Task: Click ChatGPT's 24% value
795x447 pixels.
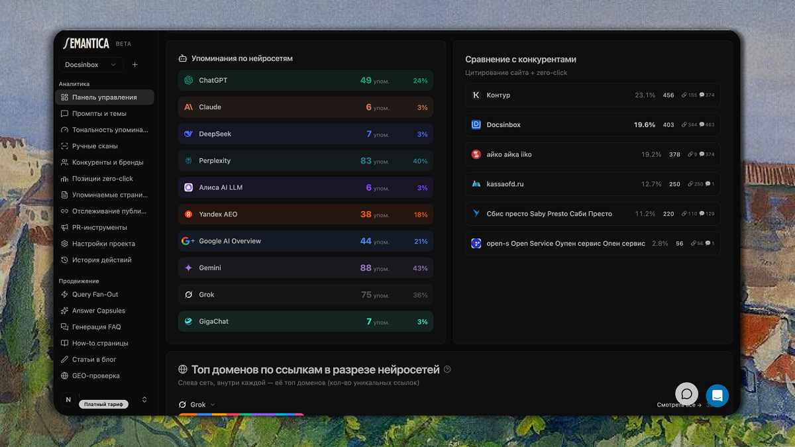Action: coord(420,81)
